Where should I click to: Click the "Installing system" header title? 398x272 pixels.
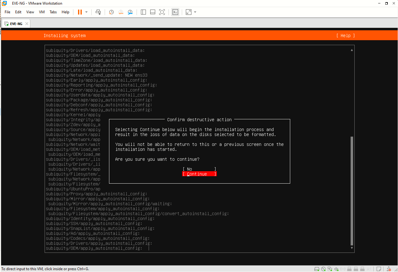[64, 36]
